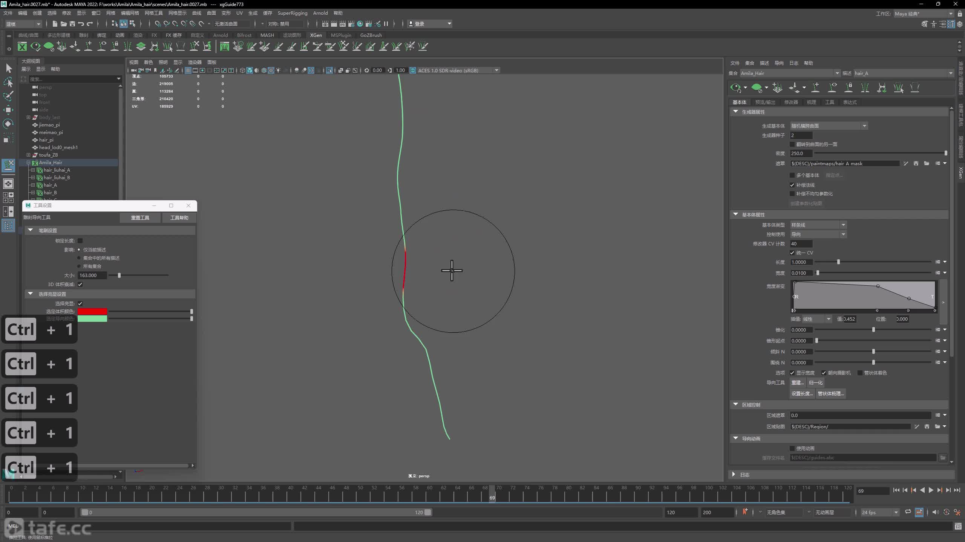Open the Arnold menu in menu bar

click(320, 13)
